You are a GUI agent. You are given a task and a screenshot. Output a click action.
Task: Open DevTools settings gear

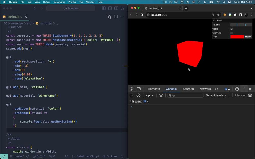coord(237,89)
